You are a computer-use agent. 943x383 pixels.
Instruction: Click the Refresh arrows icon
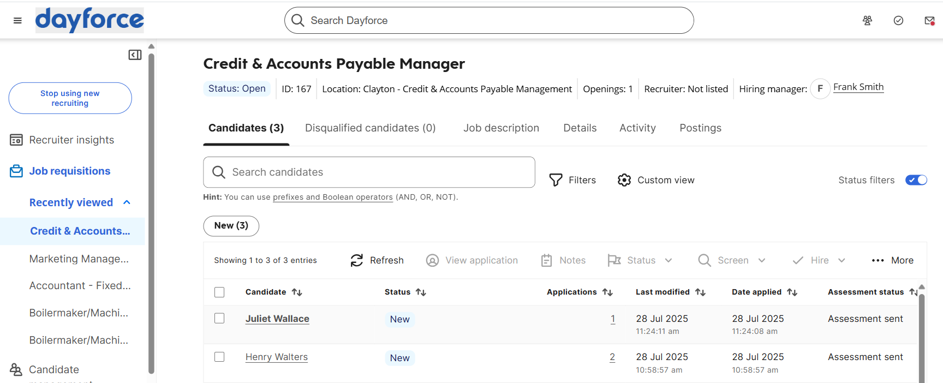[357, 260]
